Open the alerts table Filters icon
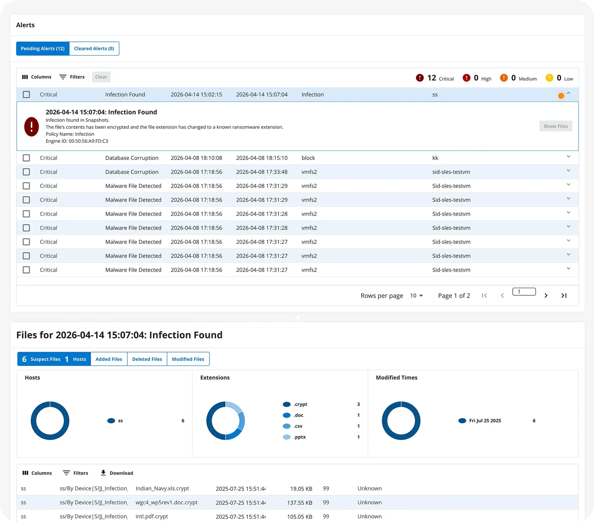This screenshot has height=522, width=594. [63, 77]
